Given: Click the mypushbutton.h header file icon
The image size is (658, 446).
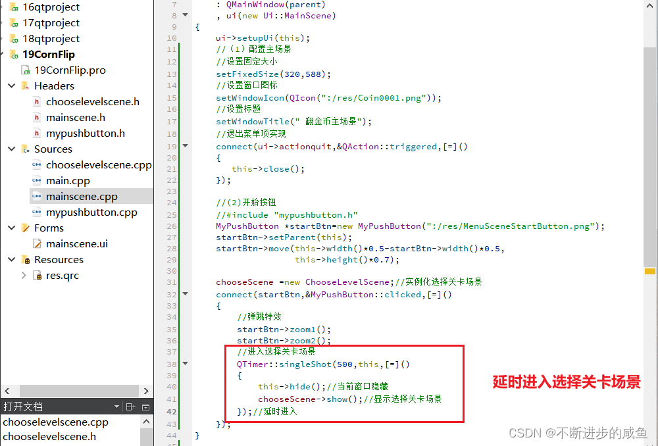Looking at the screenshot, I should coord(37,134).
